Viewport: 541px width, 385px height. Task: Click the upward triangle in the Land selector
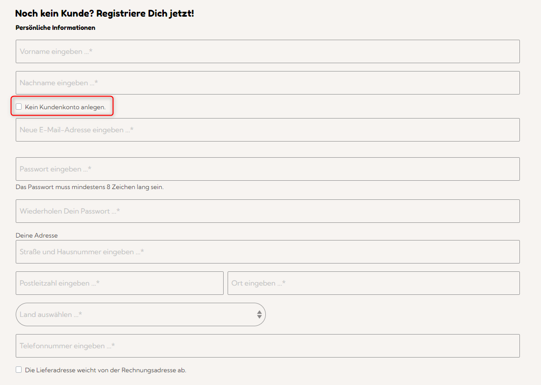pyautogui.click(x=259, y=312)
